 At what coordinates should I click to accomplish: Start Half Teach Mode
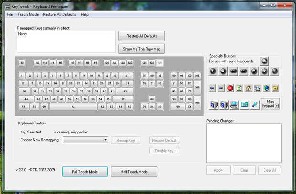[x=134, y=172]
